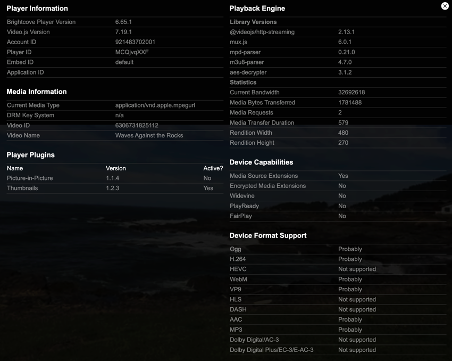Select the Video ID 6306731825112

tap(136, 125)
